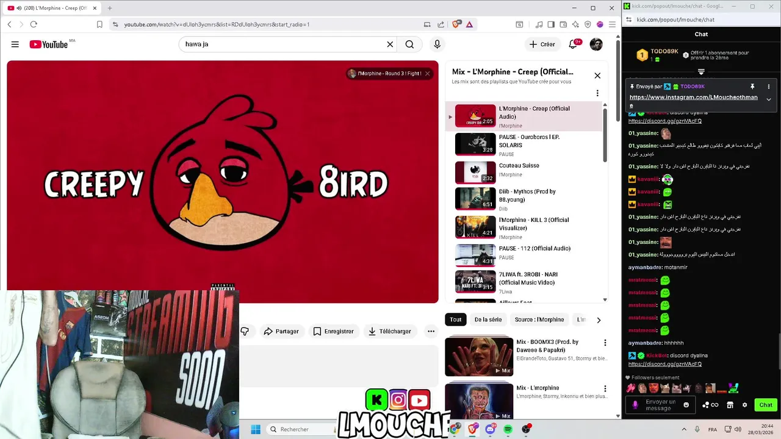The width and height of the screenshot is (781, 439).
Task: Open Brave Leo AI sparkle icon
Action: [575, 24]
